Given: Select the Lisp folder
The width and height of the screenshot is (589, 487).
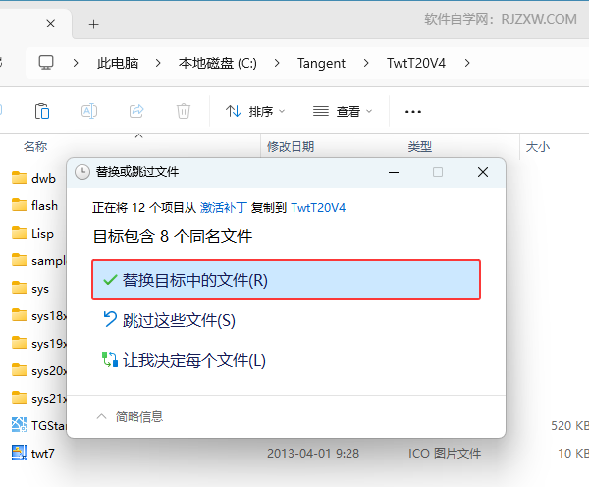Looking at the screenshot, I should click(x=32, y=233).
